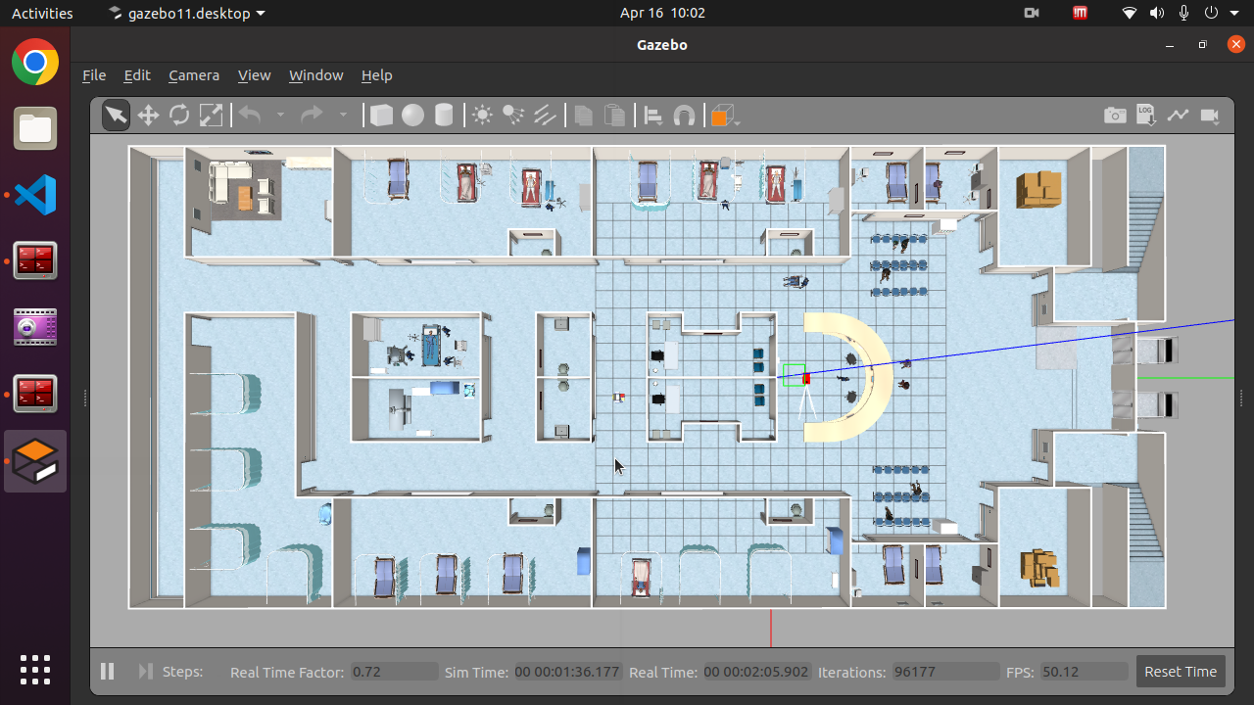Click the redo arrow in toolbar

(312, 116)
